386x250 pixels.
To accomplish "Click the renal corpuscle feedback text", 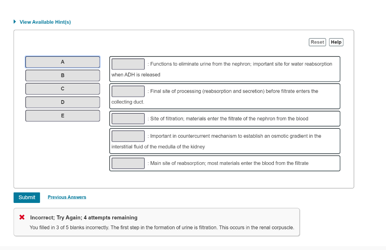I will (162, 227).
